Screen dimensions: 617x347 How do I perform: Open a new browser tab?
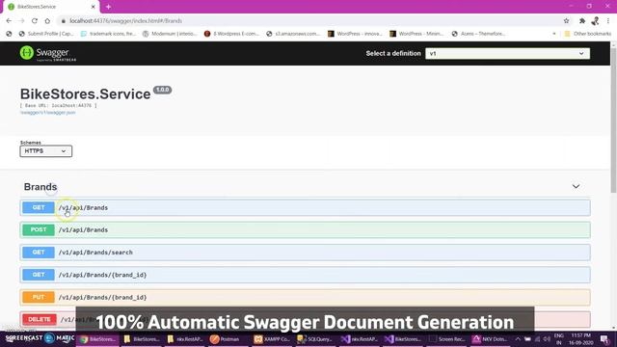click(108, 7)
